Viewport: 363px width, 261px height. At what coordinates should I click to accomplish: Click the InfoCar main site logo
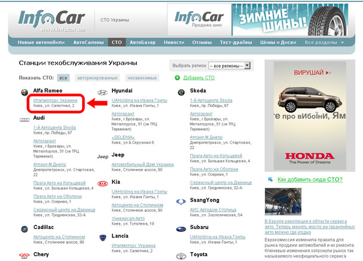point(52,20)
